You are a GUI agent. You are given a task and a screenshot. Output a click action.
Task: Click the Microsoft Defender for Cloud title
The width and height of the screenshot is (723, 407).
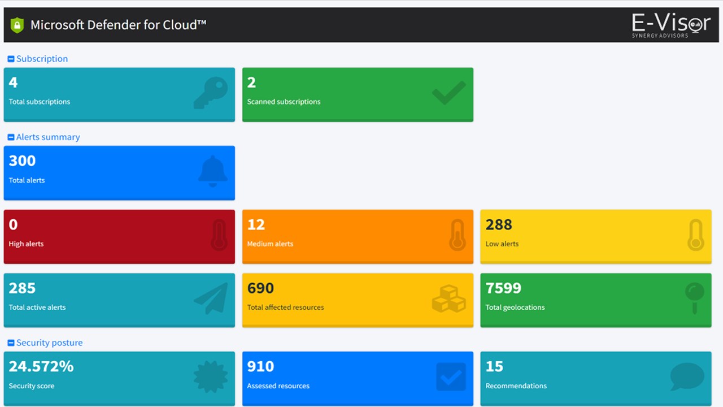tap(118, 25)
